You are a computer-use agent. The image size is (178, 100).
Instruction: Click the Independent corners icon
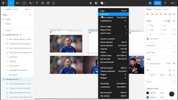pyautogui.click(x=174, y=34)
